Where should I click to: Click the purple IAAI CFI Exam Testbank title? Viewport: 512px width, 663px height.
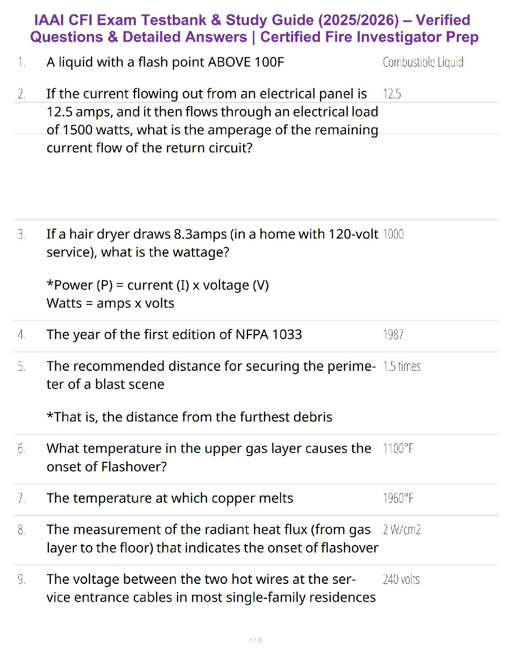point(254,28)
